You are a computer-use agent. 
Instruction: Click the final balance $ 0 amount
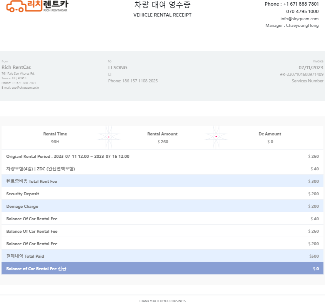click(x=316, y=269)
